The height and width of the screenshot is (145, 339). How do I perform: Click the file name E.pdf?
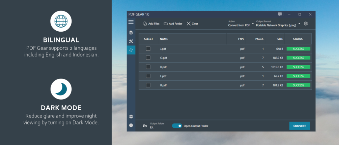click(x=163, y=76)
